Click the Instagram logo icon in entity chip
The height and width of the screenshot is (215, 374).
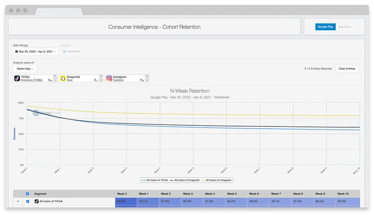tap(109, 79)
